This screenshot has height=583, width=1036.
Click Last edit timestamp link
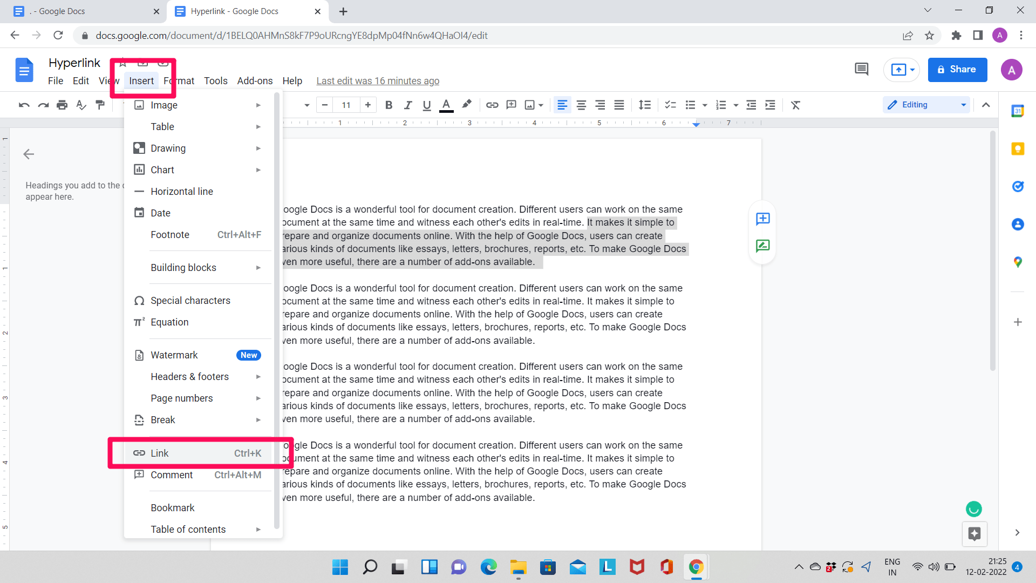[377, 80]
